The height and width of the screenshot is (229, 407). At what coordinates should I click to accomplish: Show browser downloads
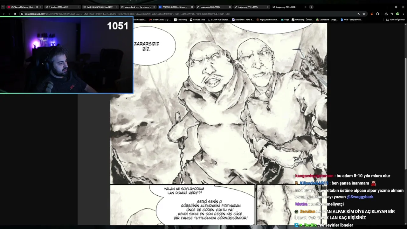coord(386,14)
